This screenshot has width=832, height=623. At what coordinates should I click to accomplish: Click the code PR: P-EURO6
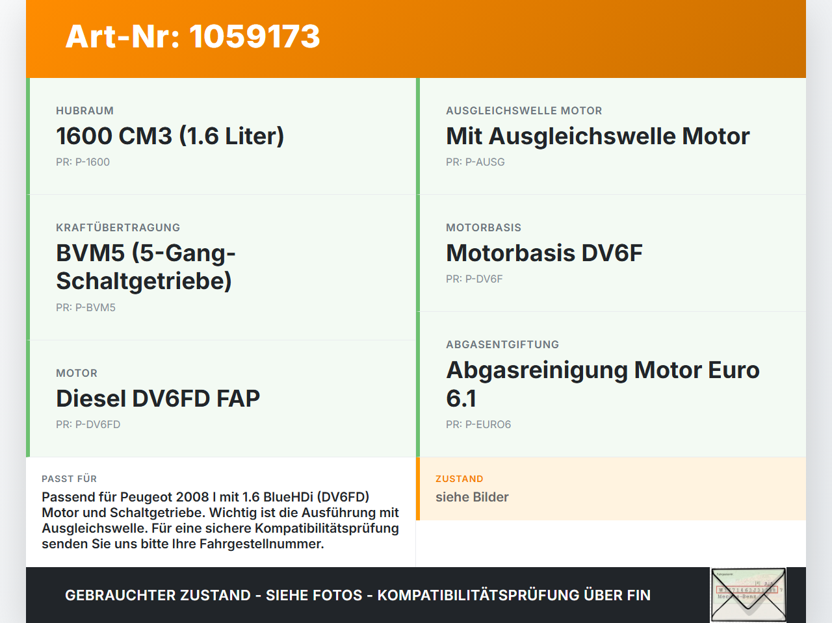(478, 424)
